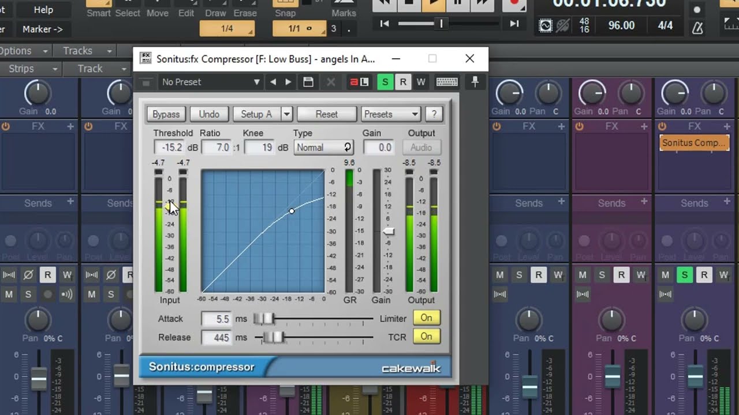Image resolution: width=739 pixels, height=415 pixels.
Task: Pause the transport
Action: click(457, 5)
